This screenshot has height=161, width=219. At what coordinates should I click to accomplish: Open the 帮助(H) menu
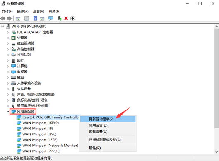point(55,11)
